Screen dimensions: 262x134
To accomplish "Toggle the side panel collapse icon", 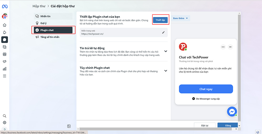I will [69, 126].
